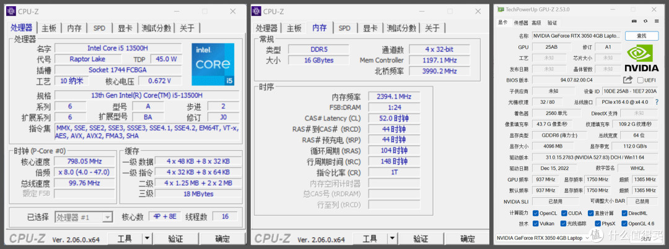
Task: Toggle the CUDA checkbox
Action: pos(564,213)
